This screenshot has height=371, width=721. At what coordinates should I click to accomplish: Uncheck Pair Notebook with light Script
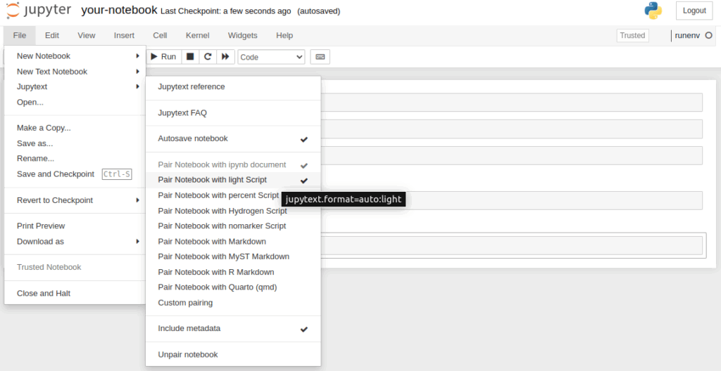click(x=233, y=180)
